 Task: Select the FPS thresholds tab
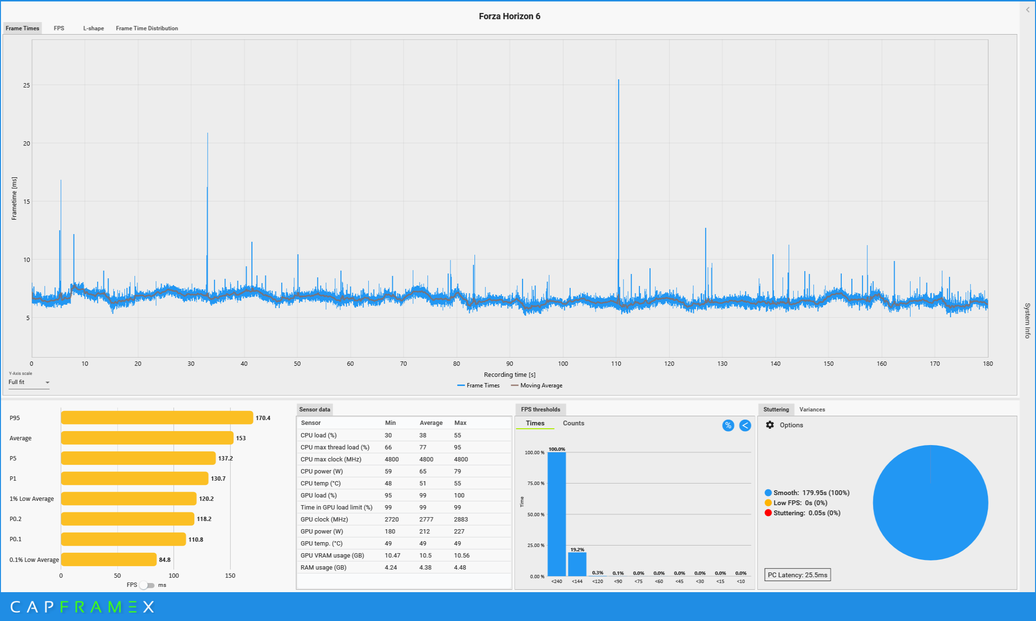(x=540, y=410)
